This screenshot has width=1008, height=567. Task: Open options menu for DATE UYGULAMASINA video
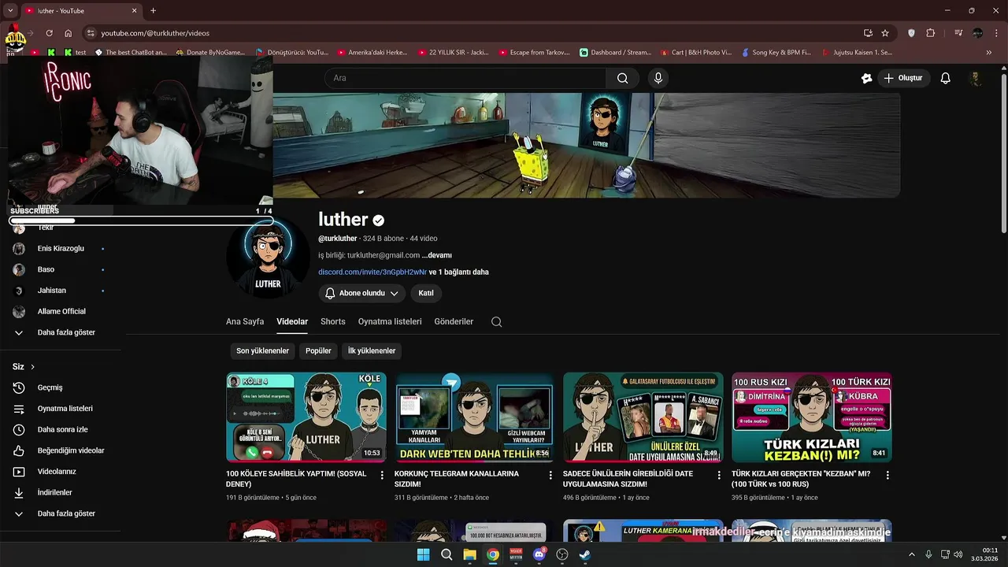click(x=719, y=475)
